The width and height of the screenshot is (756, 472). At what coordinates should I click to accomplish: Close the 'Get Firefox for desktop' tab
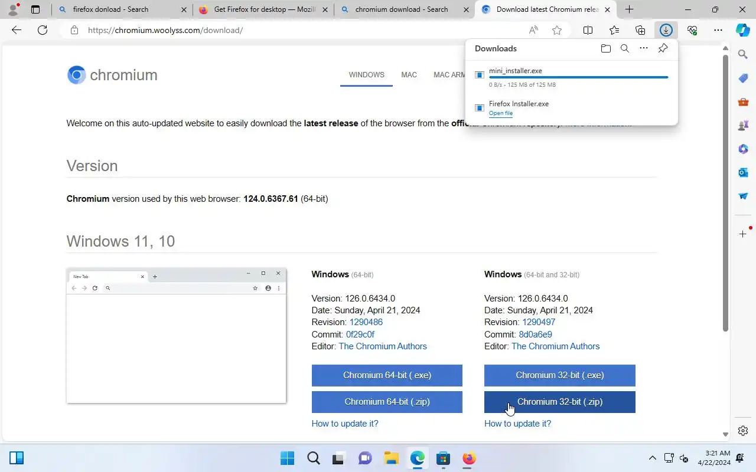click(x=326, y=9)
